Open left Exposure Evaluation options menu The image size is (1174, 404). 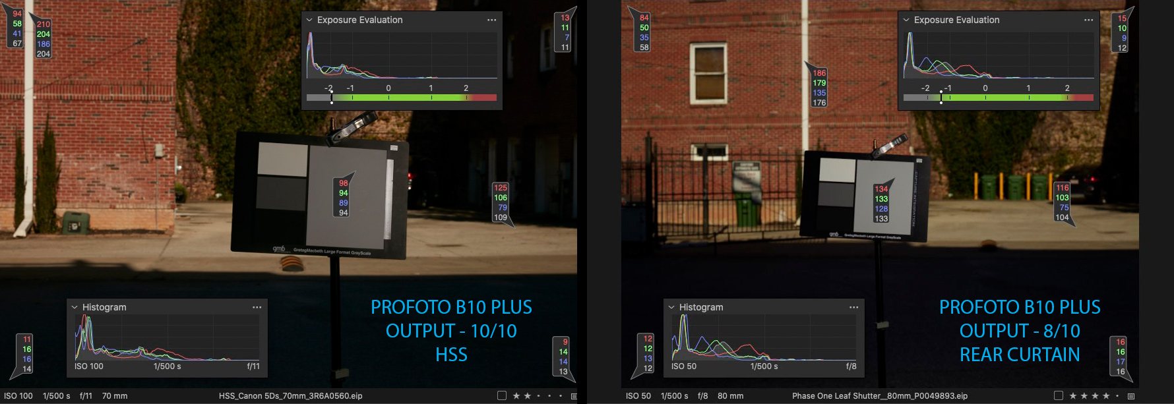tap(491, 20)
